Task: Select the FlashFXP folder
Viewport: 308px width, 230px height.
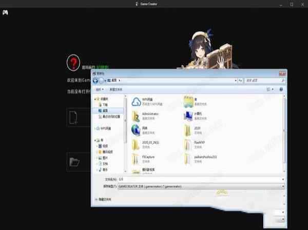Action: tap(188, 143)
